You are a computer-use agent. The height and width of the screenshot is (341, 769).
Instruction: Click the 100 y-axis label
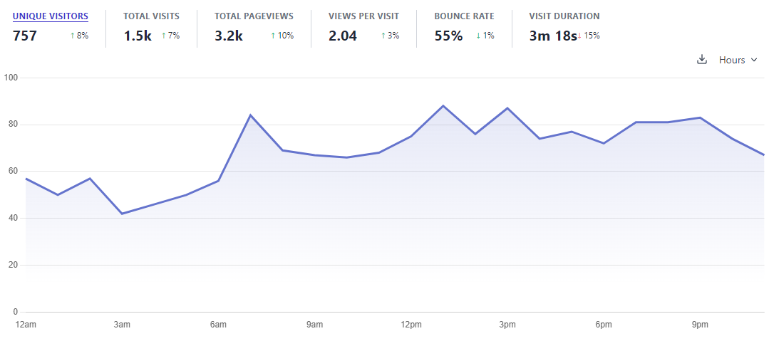[11, 78]
